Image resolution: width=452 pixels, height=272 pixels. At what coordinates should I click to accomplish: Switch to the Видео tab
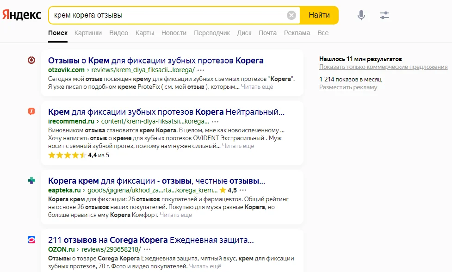[x=118, y=33]
